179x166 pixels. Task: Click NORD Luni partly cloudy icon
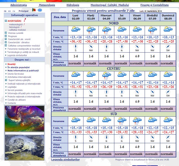click(76, 29)
